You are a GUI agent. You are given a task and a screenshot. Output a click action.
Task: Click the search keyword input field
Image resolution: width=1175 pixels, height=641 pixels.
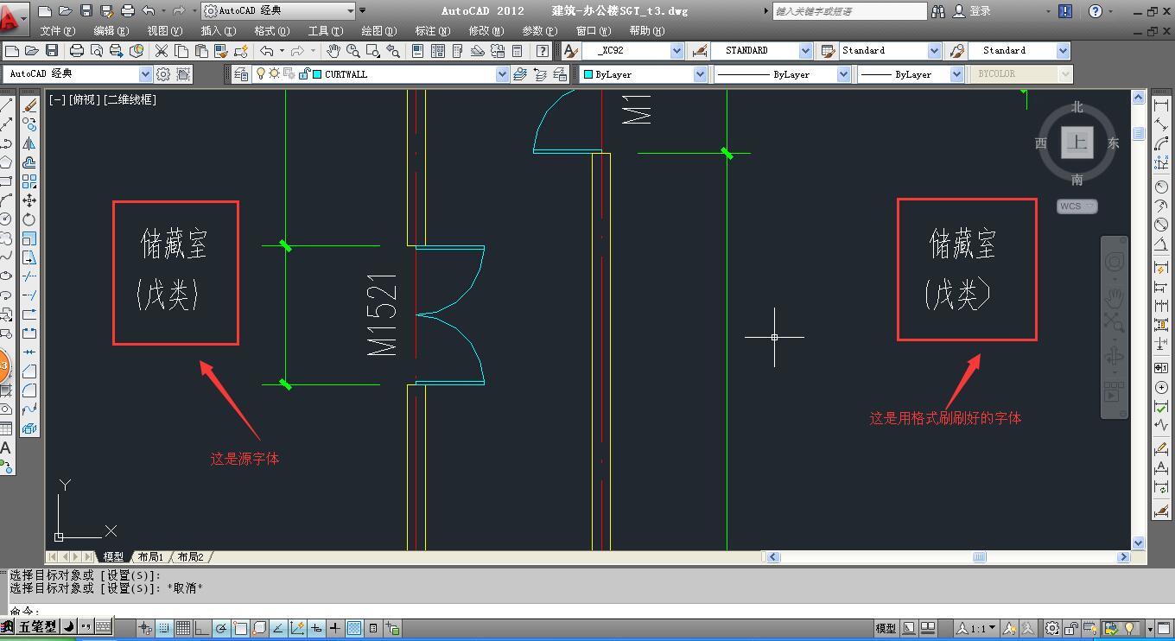(x=848, y=11)
